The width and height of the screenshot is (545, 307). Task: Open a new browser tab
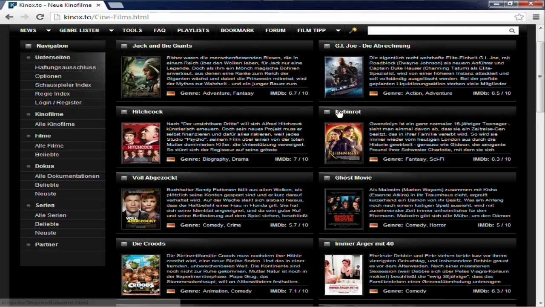115,5
